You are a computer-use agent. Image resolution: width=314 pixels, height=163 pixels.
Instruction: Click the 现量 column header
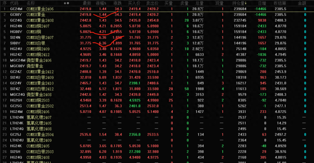click(219, 3)
